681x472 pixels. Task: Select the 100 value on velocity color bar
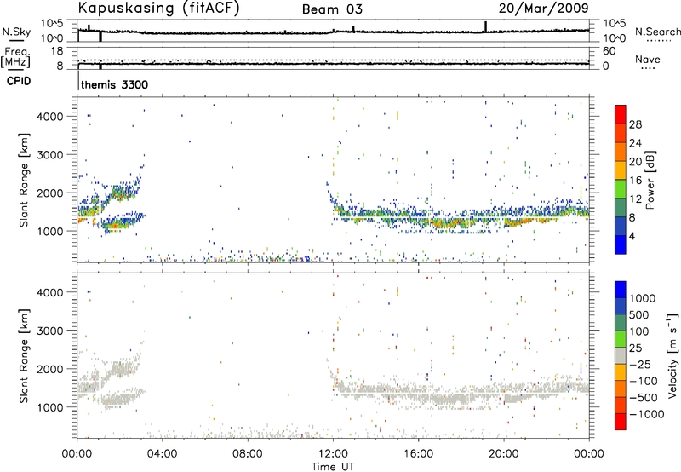[x=639, y=331]
